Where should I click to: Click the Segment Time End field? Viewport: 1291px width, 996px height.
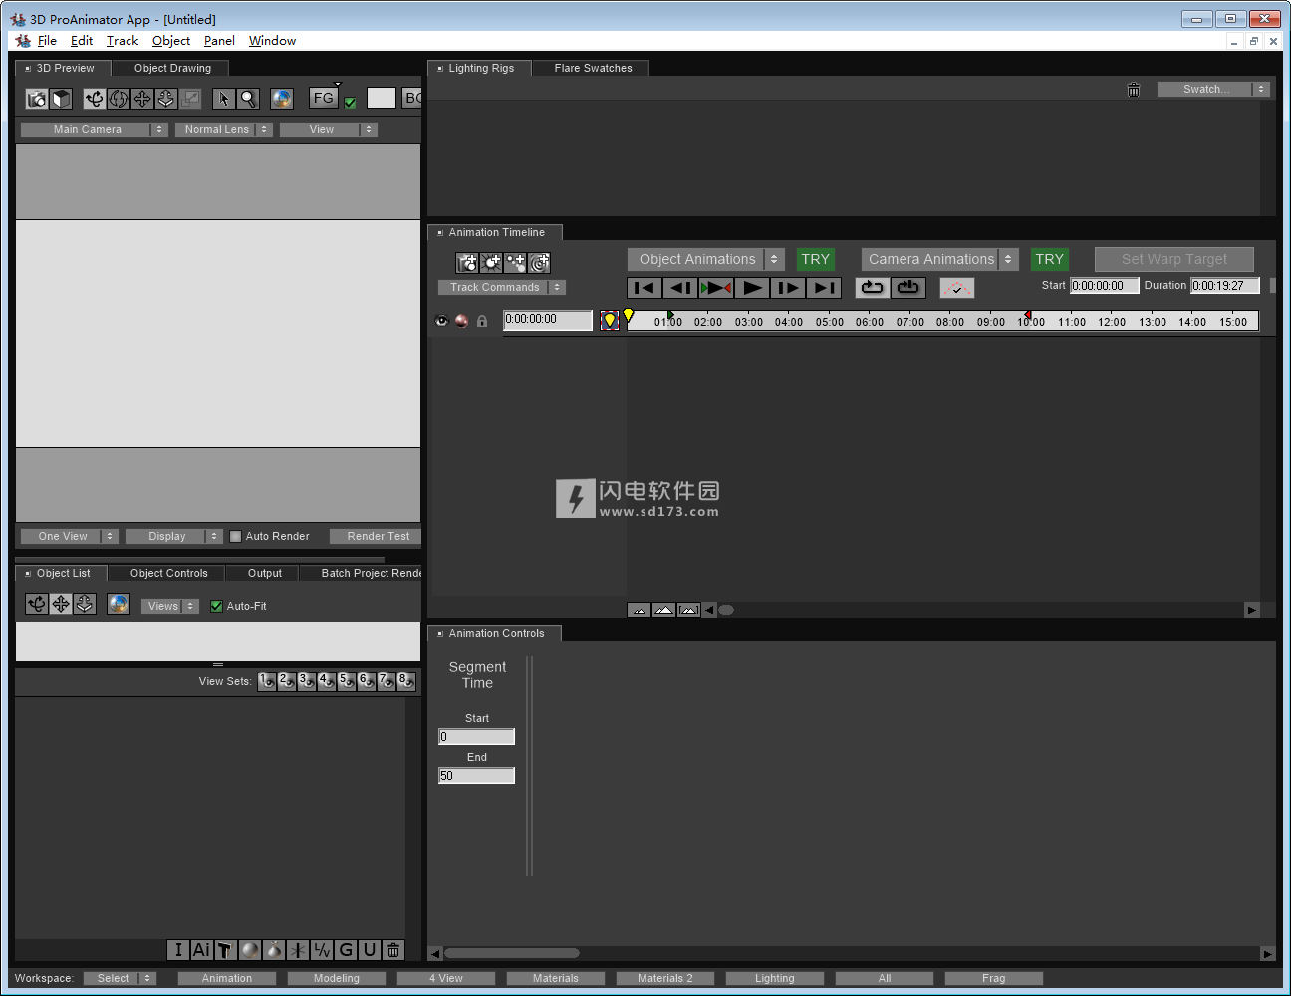(476, 776)
